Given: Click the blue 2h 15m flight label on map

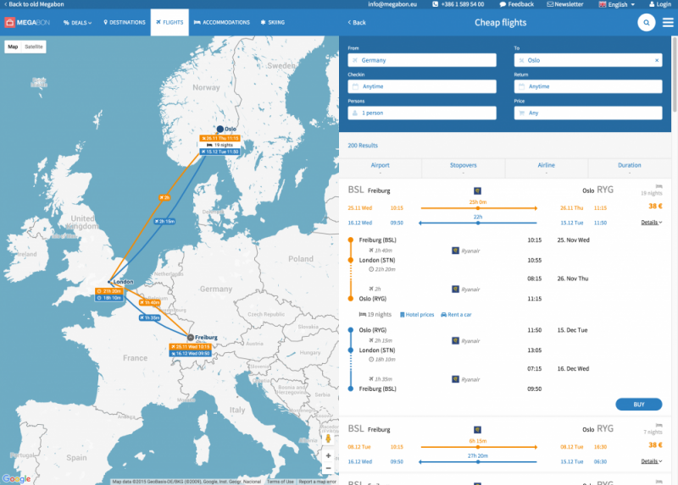Looking at the screenshot, I should pyautogui.click(x=164, y=221).
